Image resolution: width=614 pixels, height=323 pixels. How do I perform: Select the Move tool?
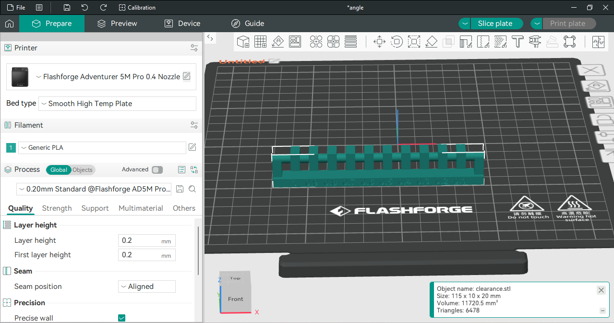click(379, 42)
